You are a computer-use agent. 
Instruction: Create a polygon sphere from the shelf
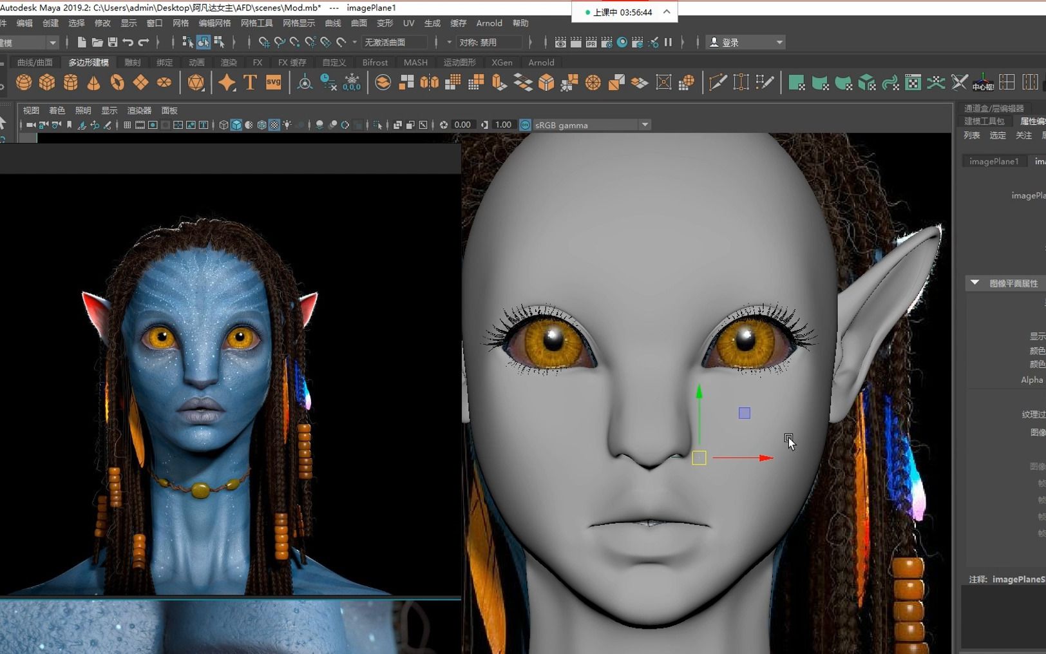[x=24, y=82]
